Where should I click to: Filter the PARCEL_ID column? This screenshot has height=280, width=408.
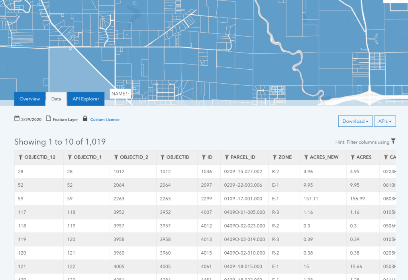tap(227, 157)
